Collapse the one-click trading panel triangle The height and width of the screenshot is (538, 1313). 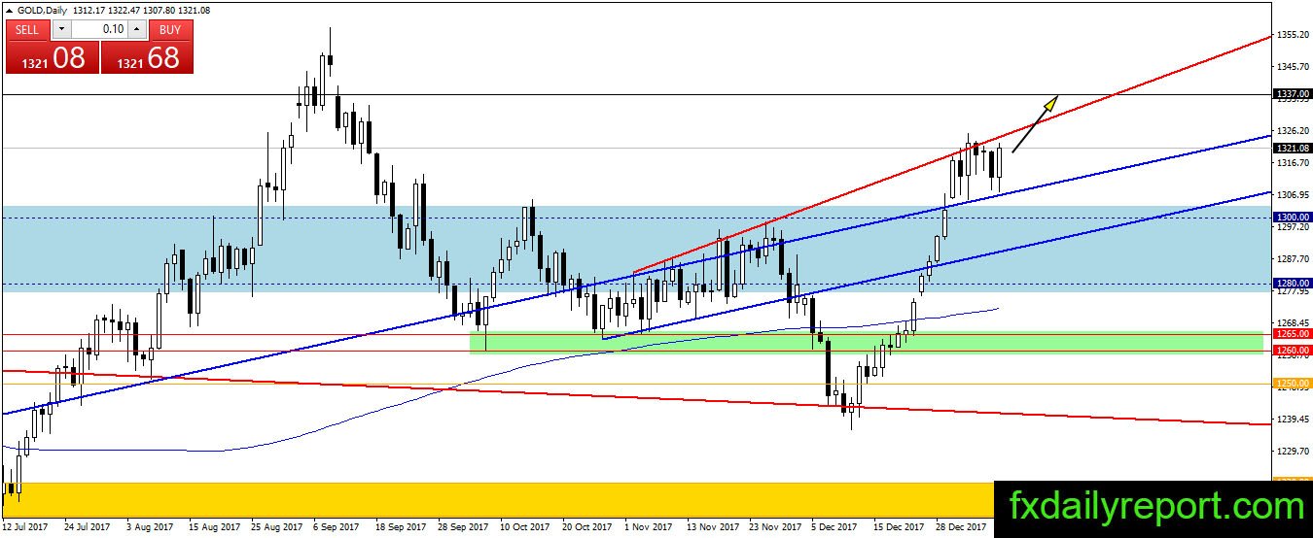[9, 9]
